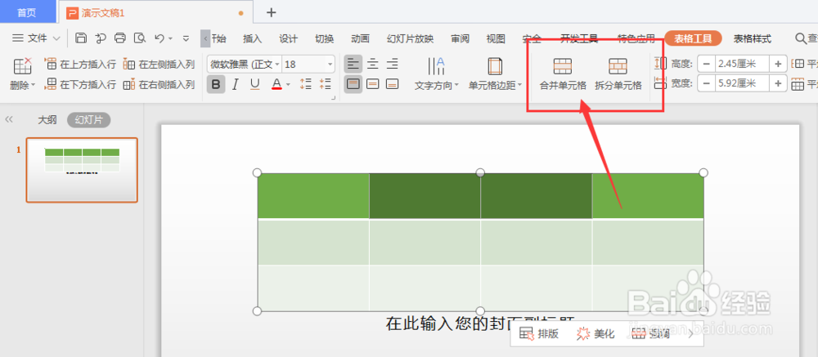The image size is (818, 357).
Task: Align text right
Action: pos(392,64)
